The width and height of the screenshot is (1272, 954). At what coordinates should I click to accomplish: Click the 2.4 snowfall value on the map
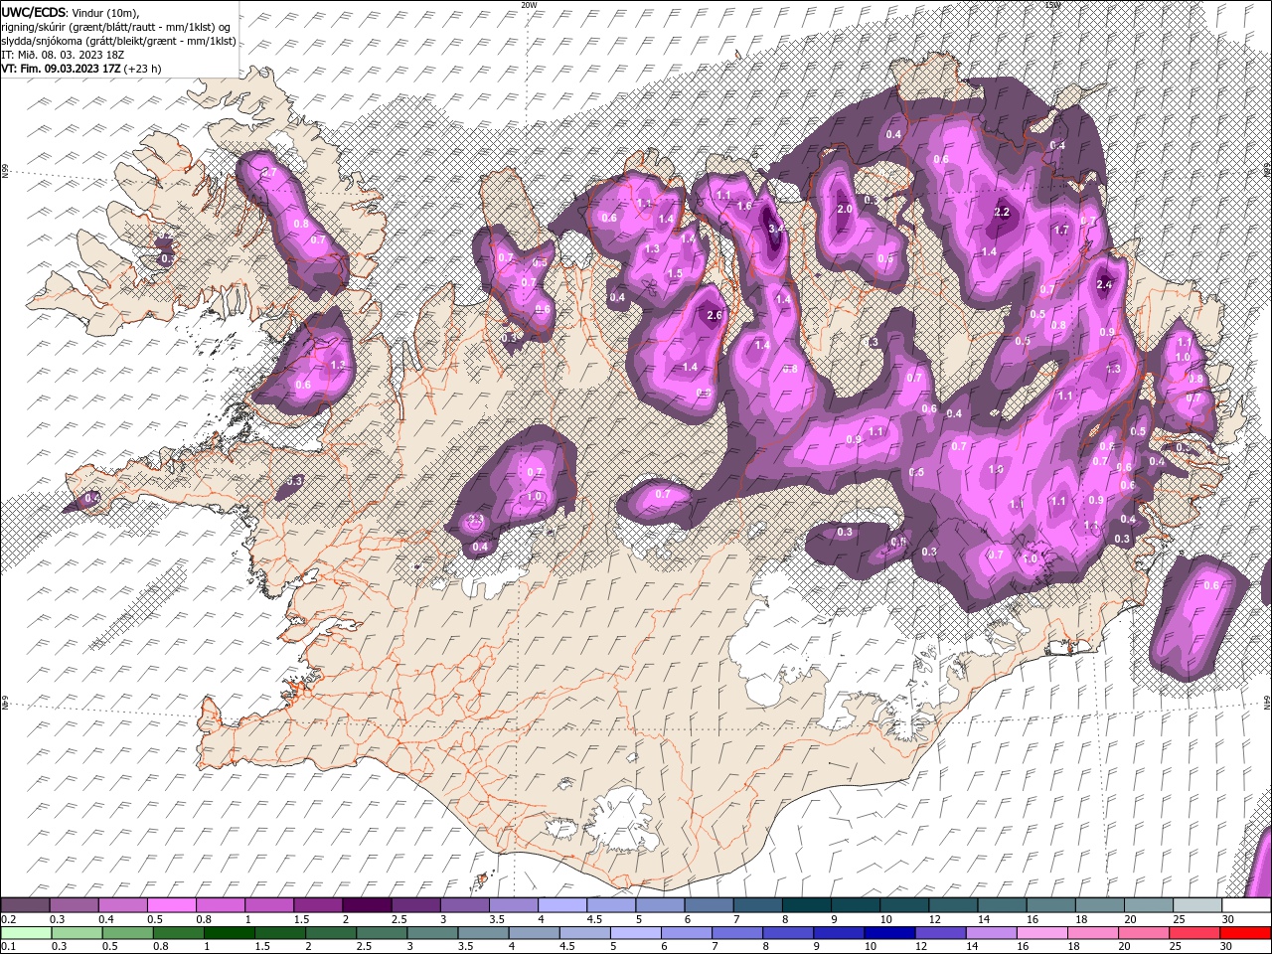(1104, 285)
